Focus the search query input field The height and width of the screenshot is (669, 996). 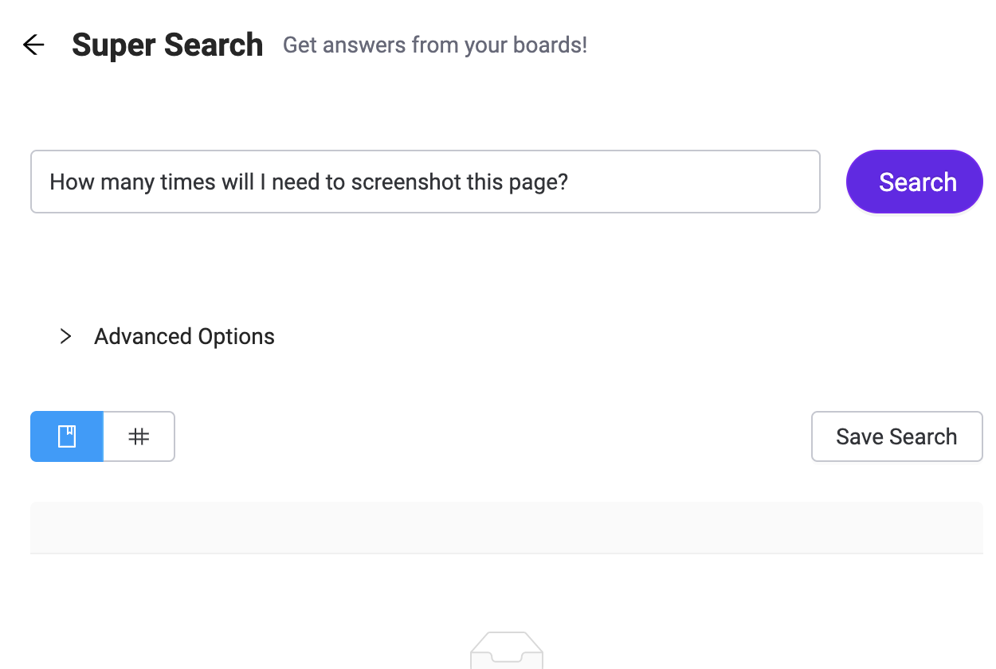pos(425,182)
